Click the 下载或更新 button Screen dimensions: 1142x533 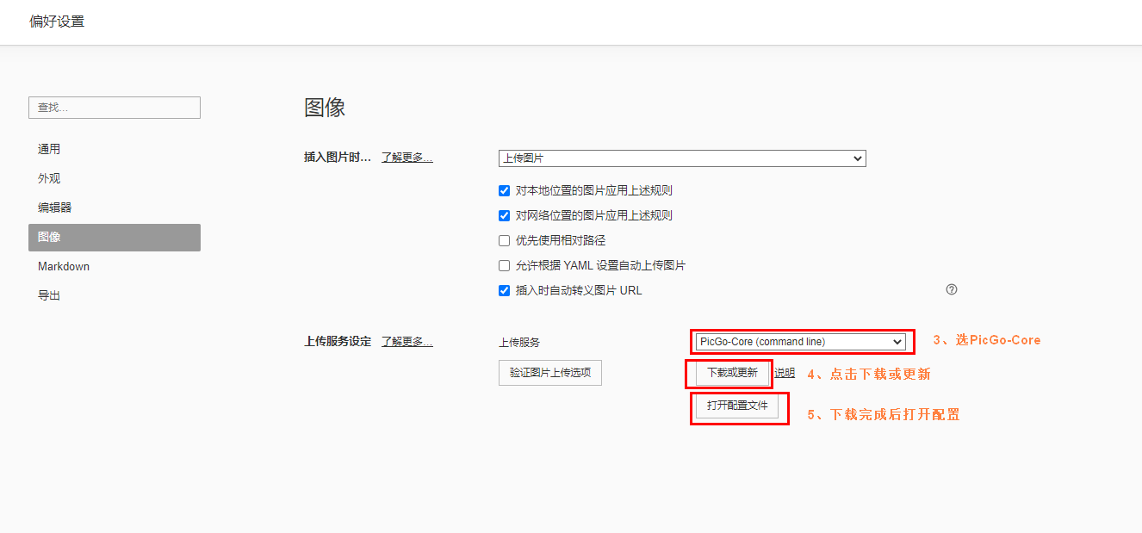click(732, 373)
